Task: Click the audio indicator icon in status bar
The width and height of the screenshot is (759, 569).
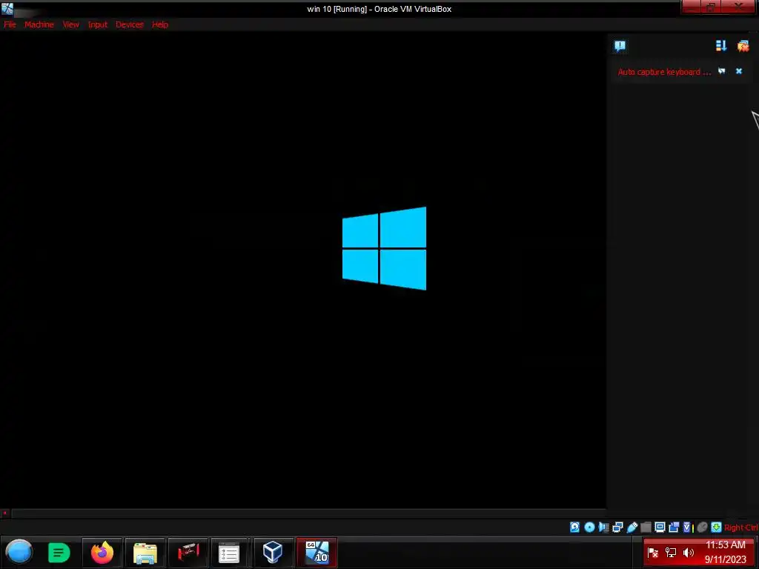Action: pos(603,527)
